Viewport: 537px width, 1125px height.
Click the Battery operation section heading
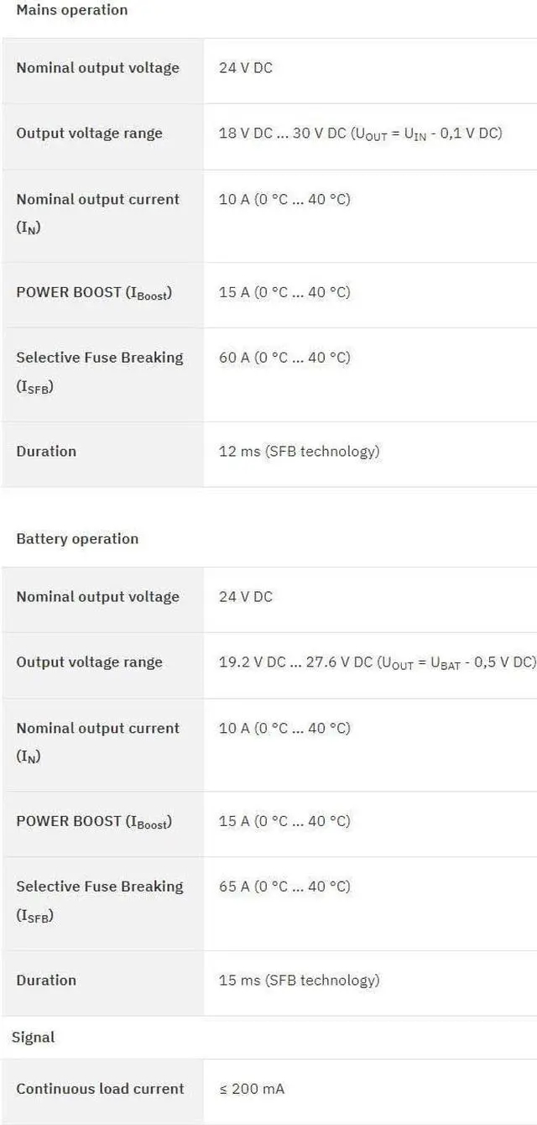point(77,539)
